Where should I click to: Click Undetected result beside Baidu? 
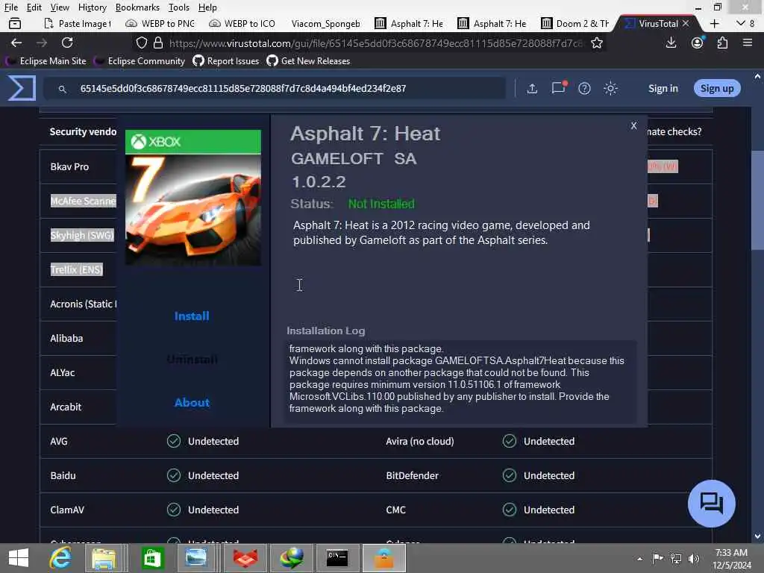tap(213, 475)
